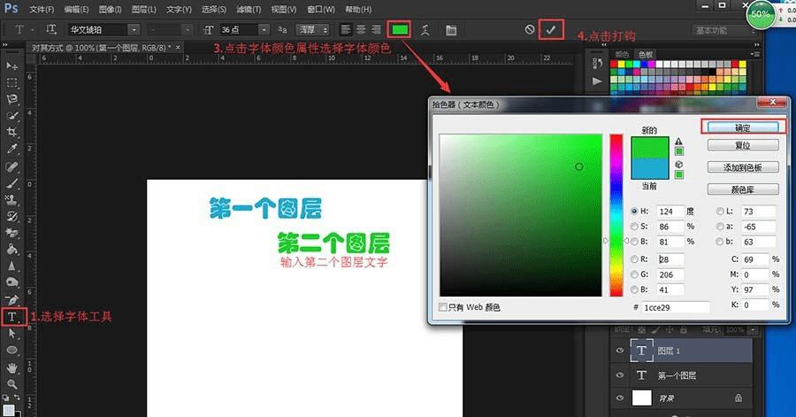This screenshot has height=417, width=796.
Task: Select the Horizontal Type tool
Action: pyautogui.click(x=12, y=317)
